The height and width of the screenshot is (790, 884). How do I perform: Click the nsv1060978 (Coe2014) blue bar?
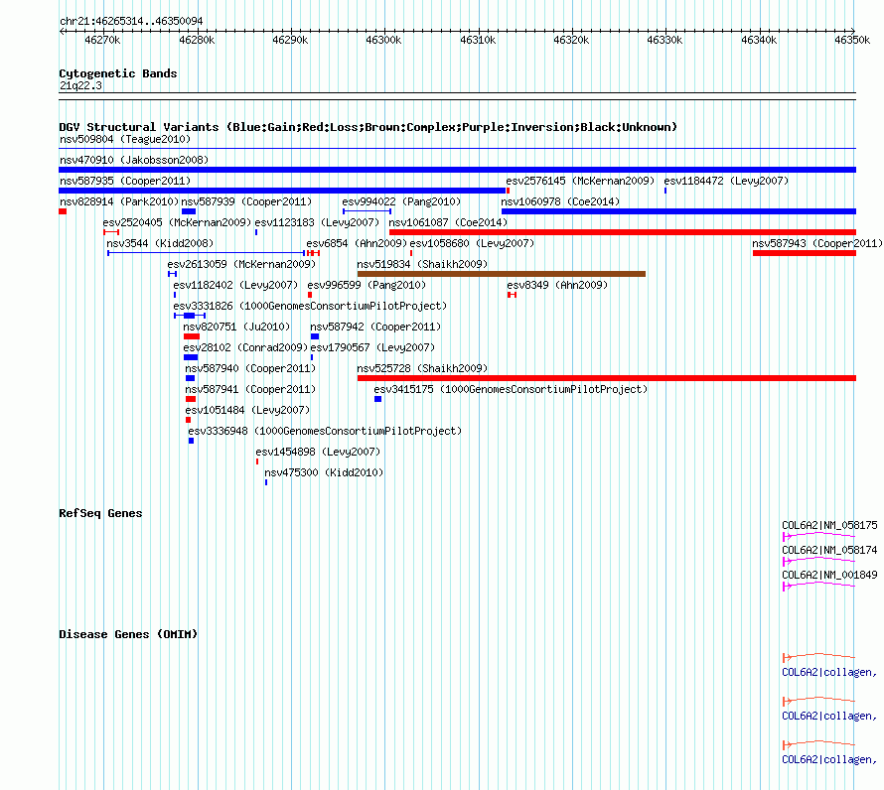pos(678,211)
